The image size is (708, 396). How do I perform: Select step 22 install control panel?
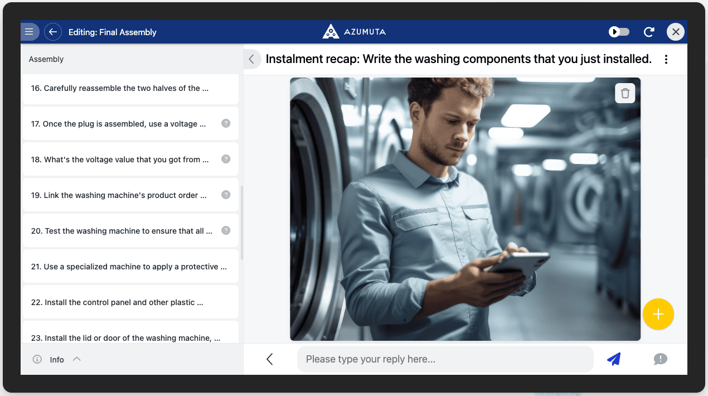pyautogui.click(x=117, y=302)
